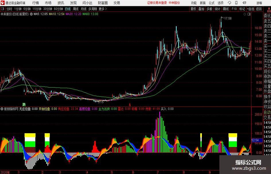Click the 通达信 red logo icon
271x174 pixels.
point(3,3)
